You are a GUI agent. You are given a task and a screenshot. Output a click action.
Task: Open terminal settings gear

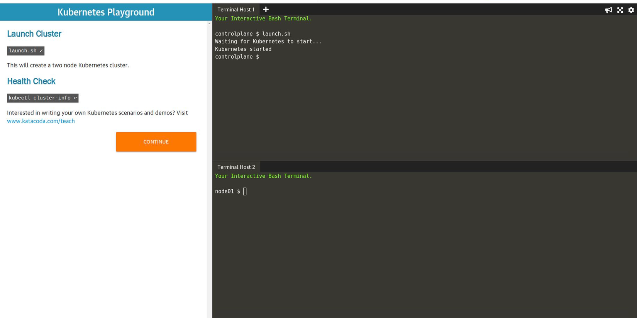tap(631, 10)
